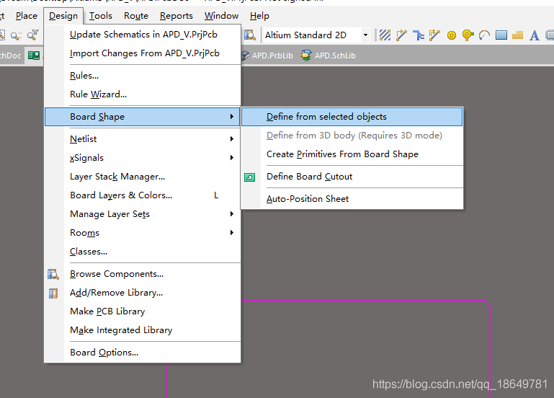
Task: Select Board Options menu entry
Action: point(104,353)
